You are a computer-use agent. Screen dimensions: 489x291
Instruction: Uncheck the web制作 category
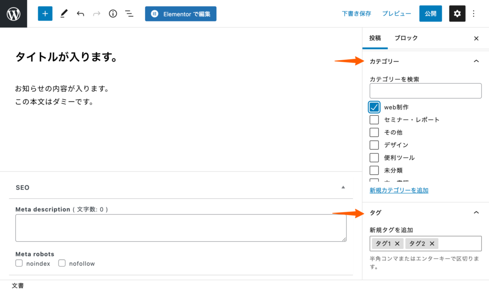(374, 107)
